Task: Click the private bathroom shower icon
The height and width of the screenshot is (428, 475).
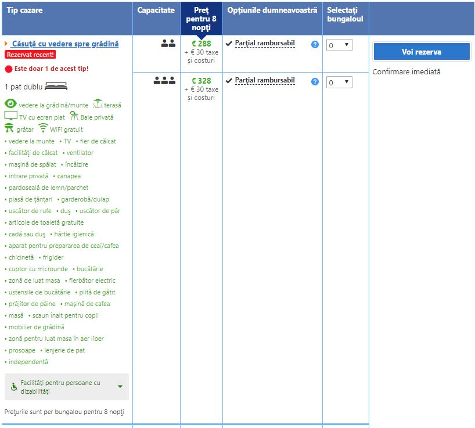Action: coord(74,116)
